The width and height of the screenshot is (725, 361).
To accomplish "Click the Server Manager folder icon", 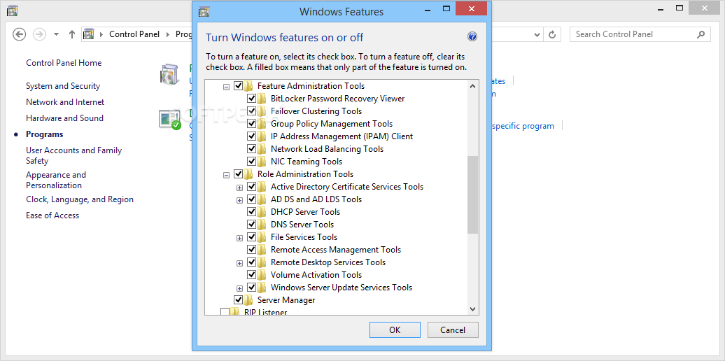I will coord(248,300).
